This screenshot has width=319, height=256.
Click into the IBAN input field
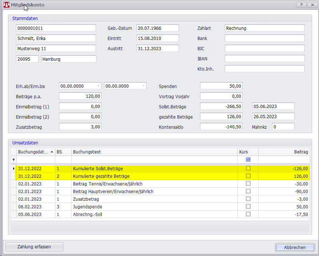coord(264,59)
